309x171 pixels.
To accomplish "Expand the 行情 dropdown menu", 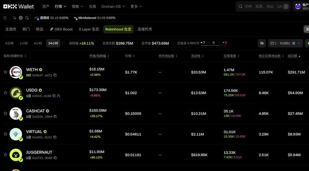I will click(x=61, y=6).
